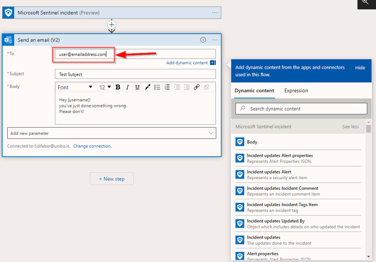376x262 pixels.
Task: Open the Font family dropdown
Action: [75, 87]
